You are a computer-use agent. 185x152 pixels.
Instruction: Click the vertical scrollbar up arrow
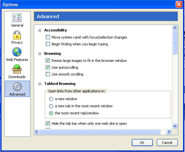pos(175,28)
